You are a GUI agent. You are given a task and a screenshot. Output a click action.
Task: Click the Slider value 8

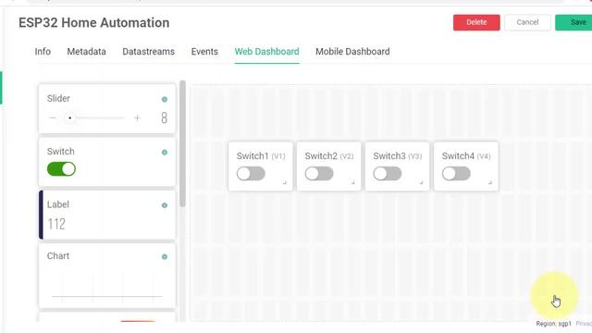[164, 117]
